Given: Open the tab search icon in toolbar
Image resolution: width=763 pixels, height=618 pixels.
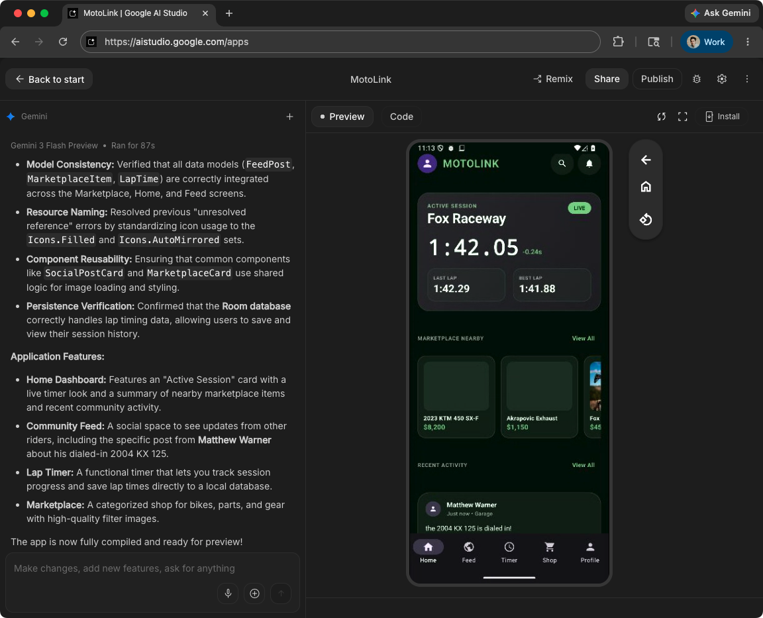Looking at the screenshot, I should click(x=654, y=42).
